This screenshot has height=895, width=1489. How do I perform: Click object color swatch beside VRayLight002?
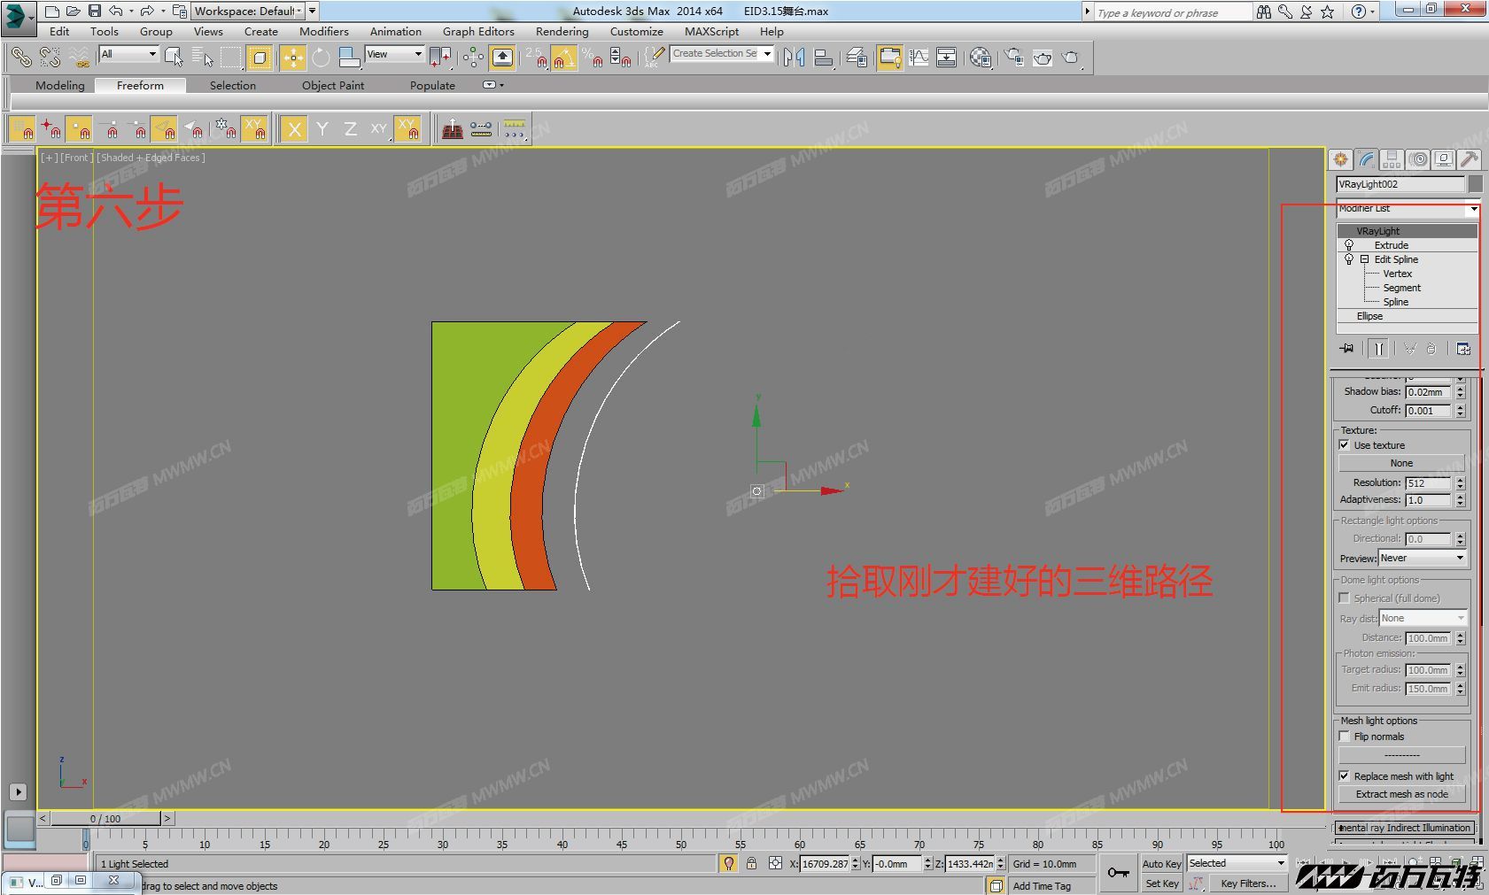(x=1475, y=184)
